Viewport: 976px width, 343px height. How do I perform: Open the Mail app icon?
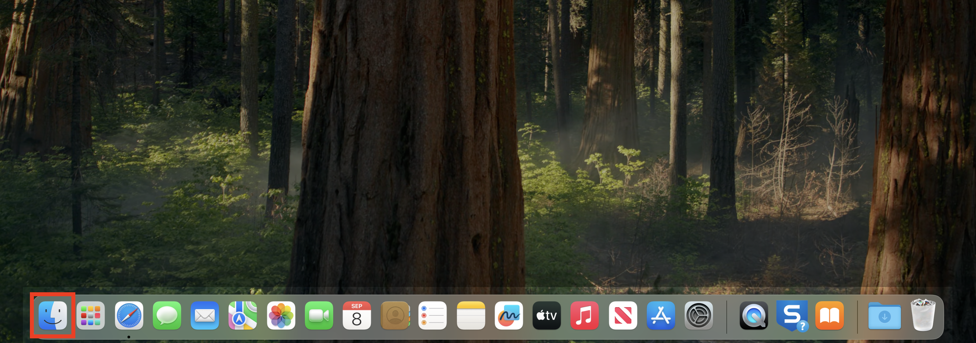click(x=204, y=315)
